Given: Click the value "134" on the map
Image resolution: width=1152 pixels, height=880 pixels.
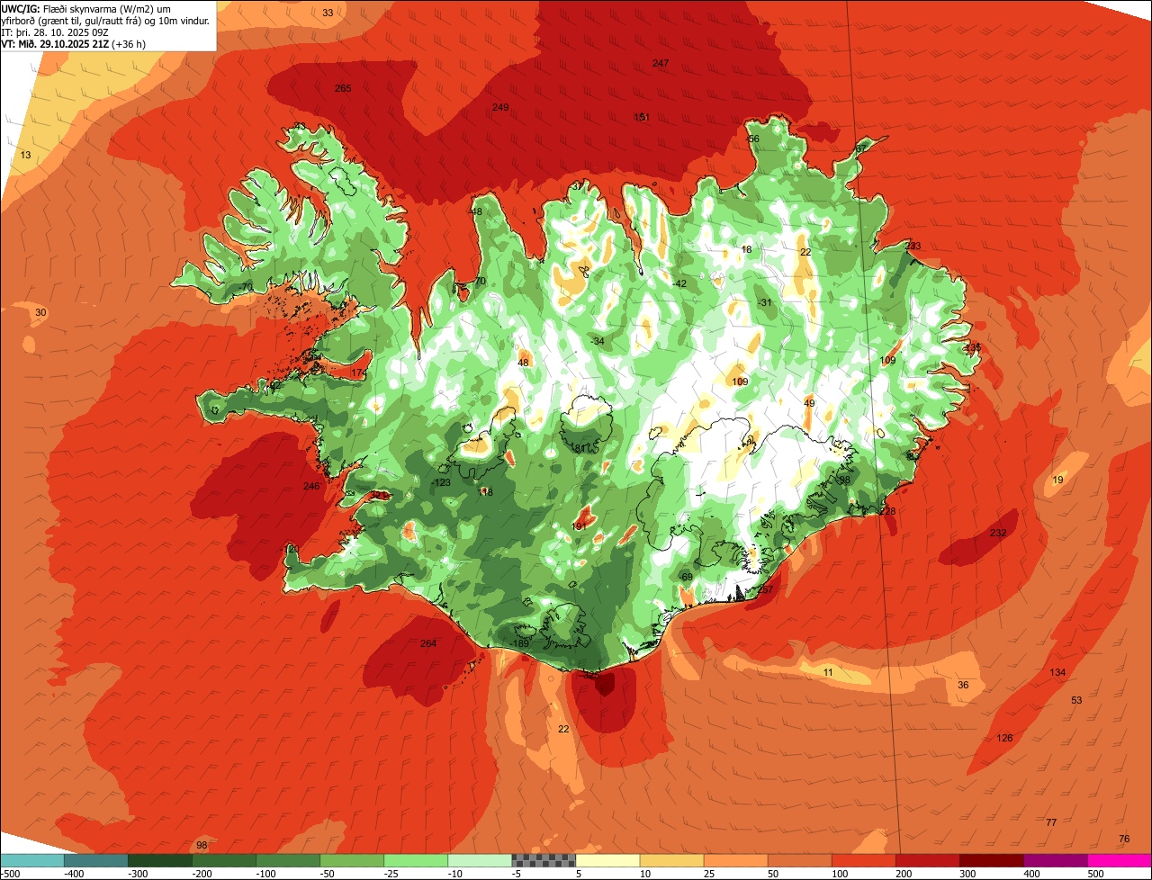Looking at the screenshot, I should pos(1057,673).
